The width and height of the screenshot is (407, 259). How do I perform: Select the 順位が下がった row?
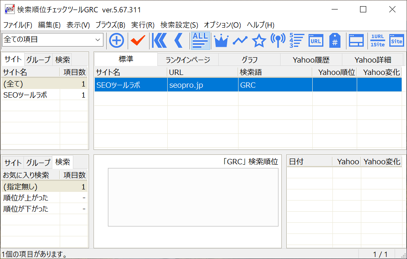pyautogui.click(x=44, y=209)
